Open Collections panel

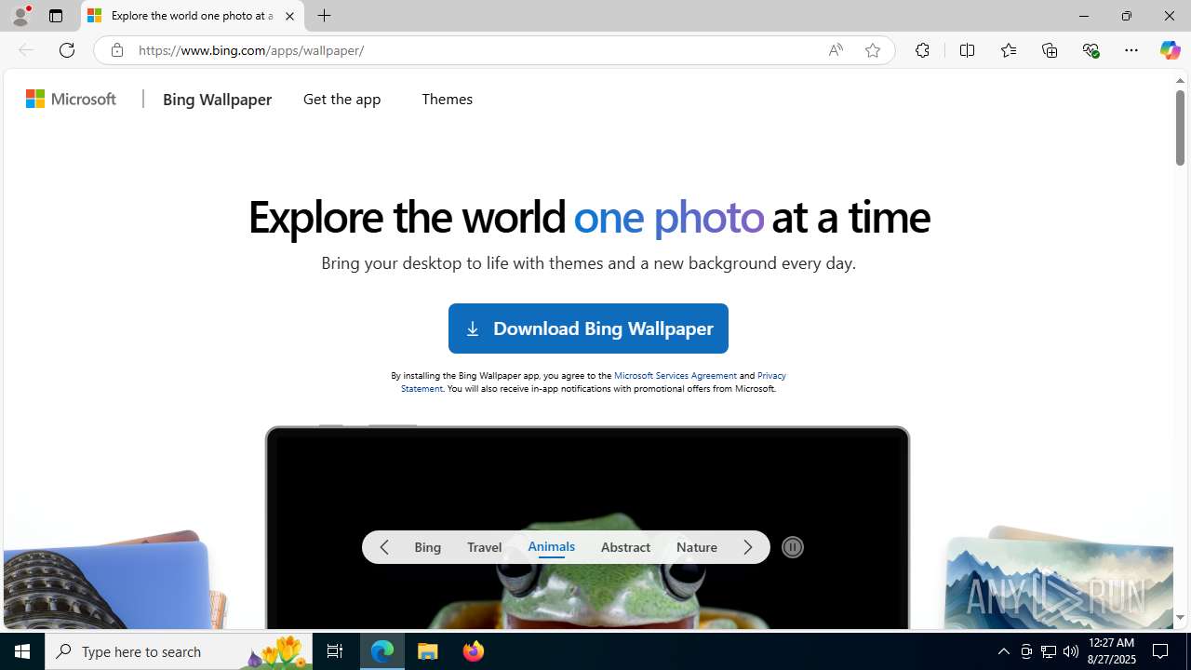click(x=1050, y=50)
